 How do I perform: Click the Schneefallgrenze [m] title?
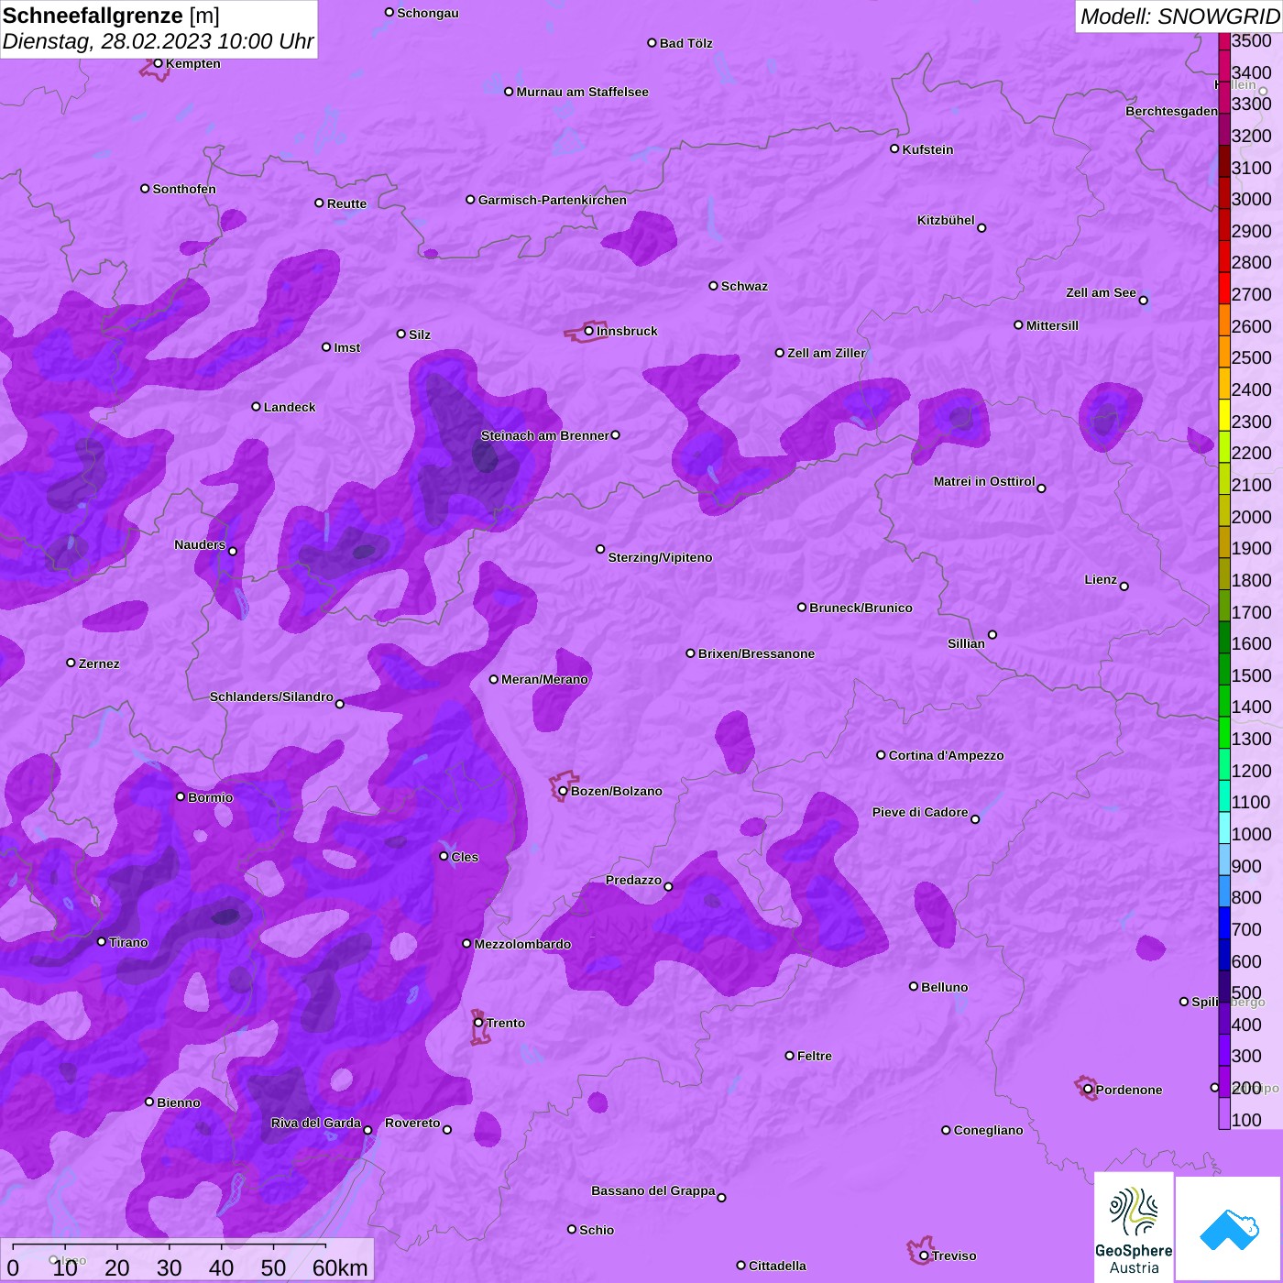pos(112,16)
